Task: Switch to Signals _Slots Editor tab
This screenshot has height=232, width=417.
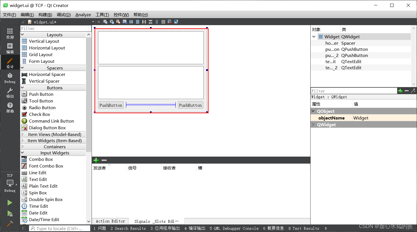Action: tap(156, 221)
